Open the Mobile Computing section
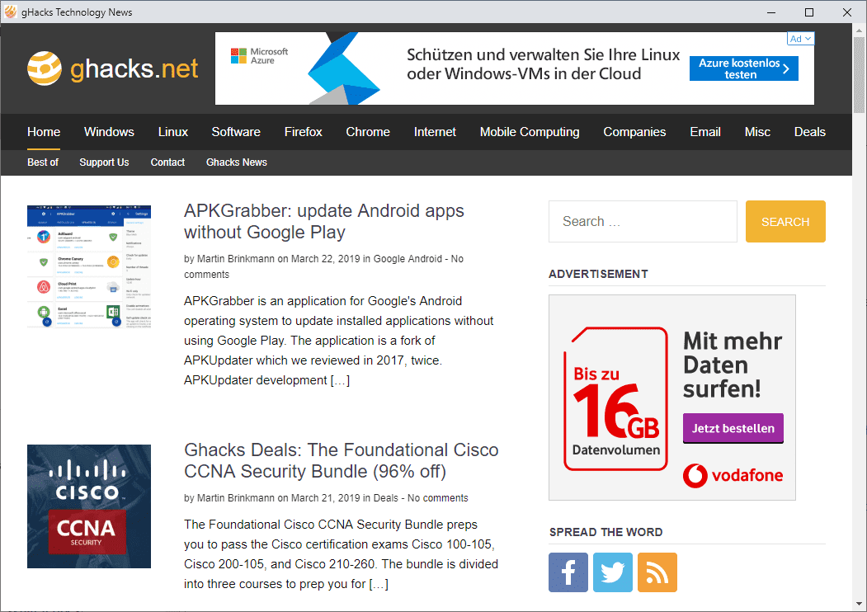867x612 pixels. [529, 132]
